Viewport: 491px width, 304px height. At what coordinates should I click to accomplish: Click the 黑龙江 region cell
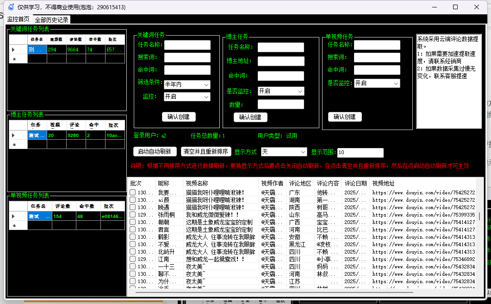tap(297, 244)
